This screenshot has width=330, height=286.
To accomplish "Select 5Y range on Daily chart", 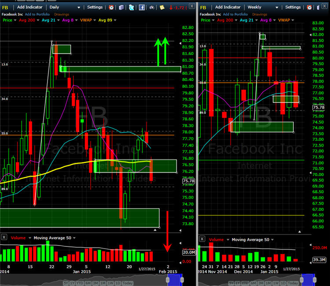I will coord(66,283).
